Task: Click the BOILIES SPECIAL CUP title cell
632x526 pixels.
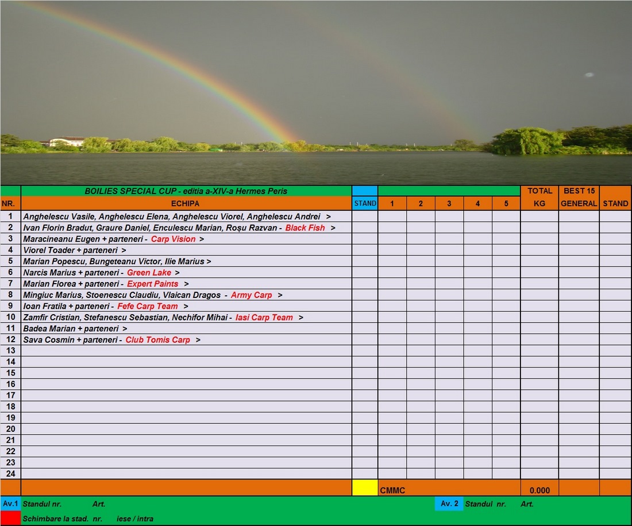Action: (x=186, y=191)
